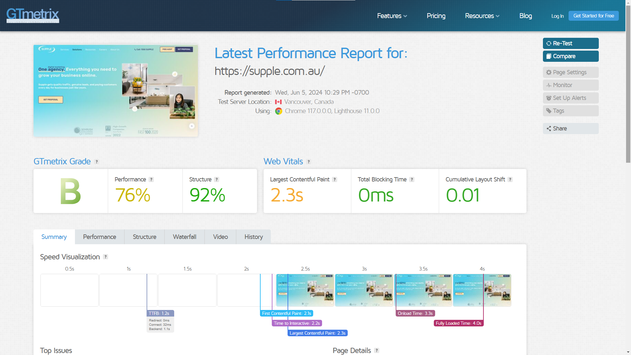Click First Contentful Paint: 2.1s marker
Screen dimensions: 631x355
tap(286, 313)
